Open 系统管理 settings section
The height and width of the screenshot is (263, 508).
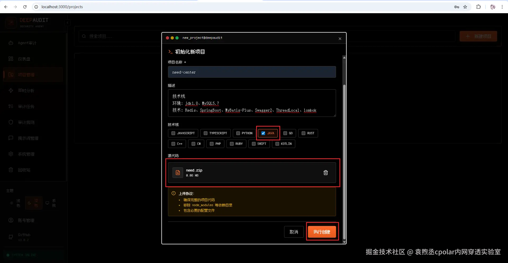point(27,154)
